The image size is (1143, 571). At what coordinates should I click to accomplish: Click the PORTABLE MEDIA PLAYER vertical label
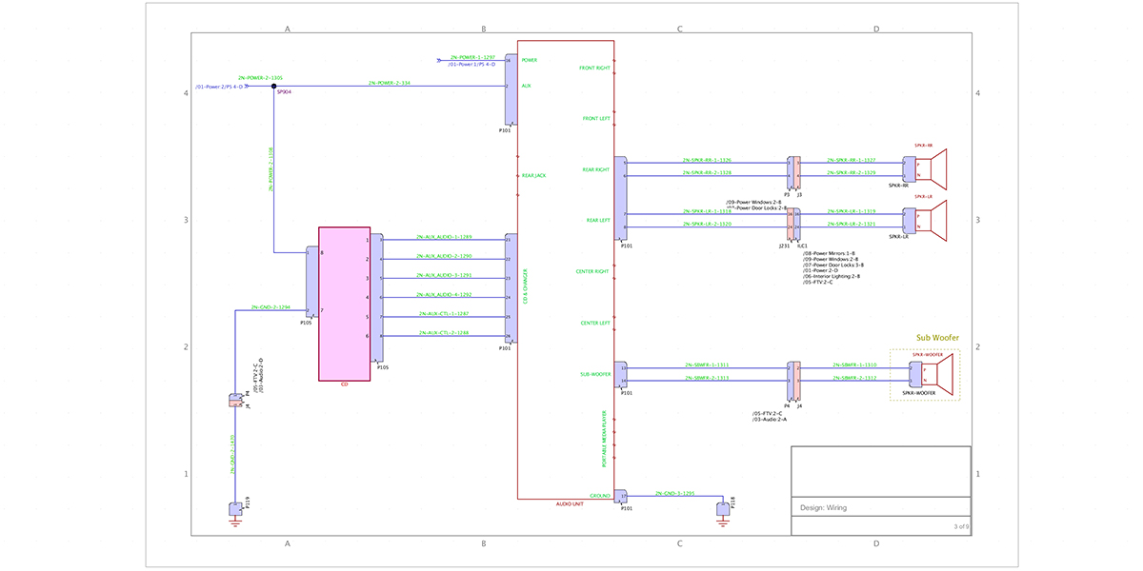(604, 439)
